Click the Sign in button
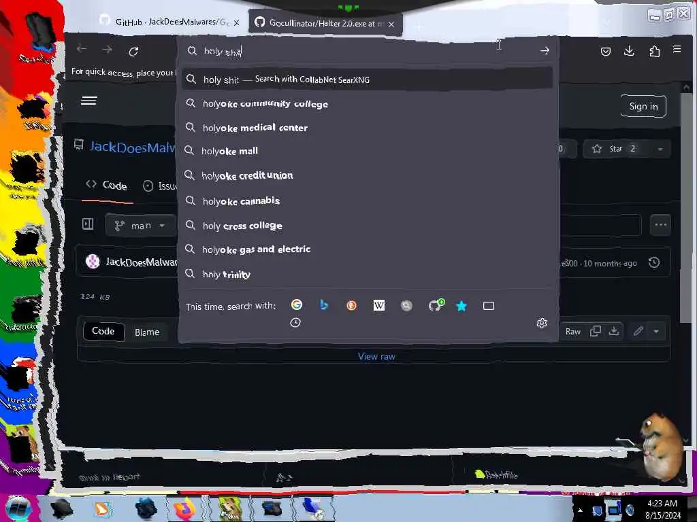 (643, 106)
